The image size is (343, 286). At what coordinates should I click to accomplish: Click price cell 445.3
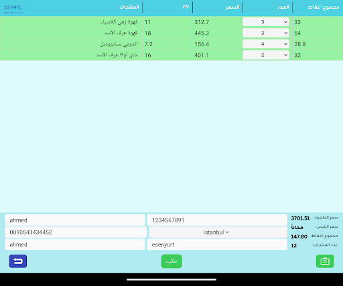tap(202, 33)
